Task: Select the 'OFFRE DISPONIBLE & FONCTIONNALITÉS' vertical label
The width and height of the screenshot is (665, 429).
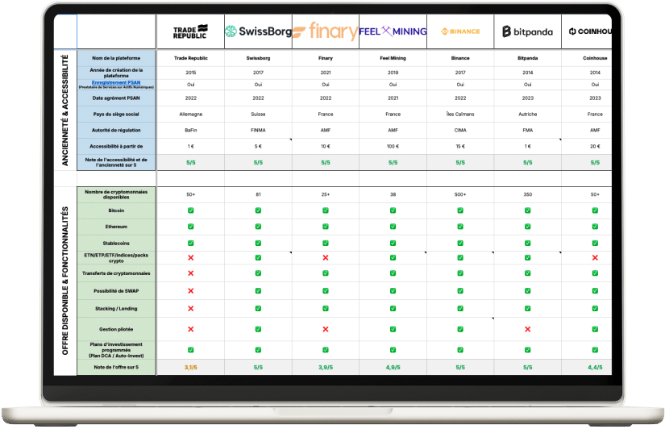Action: coord(65,281)
